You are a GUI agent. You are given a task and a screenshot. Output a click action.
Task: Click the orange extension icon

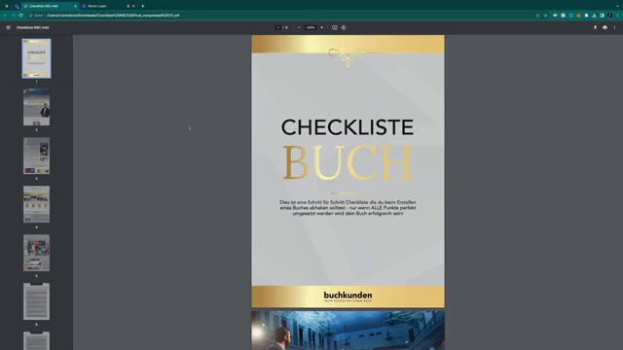click(x=578, y=16)
